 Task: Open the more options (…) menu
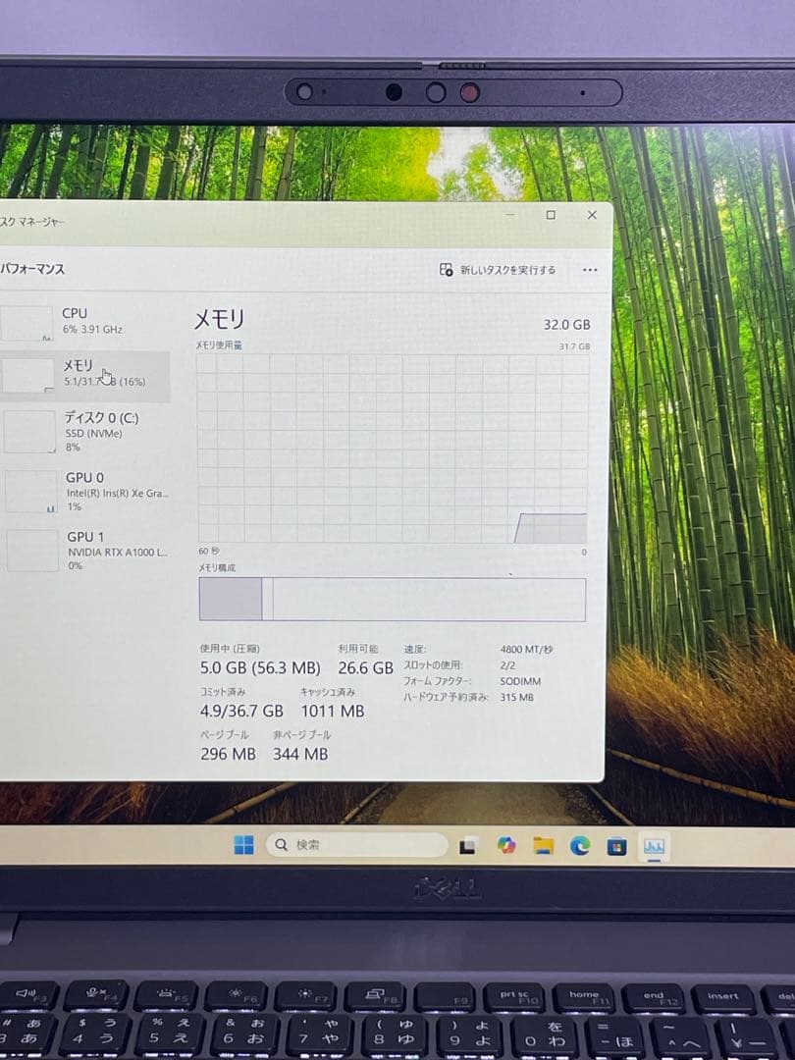pyautogui.click(x=589, y=269)
